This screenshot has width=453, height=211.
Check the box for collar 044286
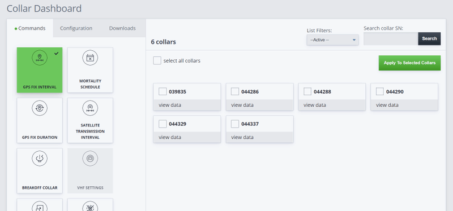[235, 91]
